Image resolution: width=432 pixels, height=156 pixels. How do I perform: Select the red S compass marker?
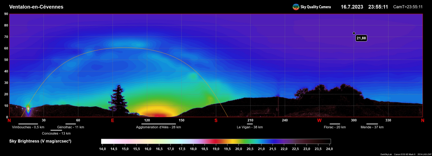click(216, 120)
